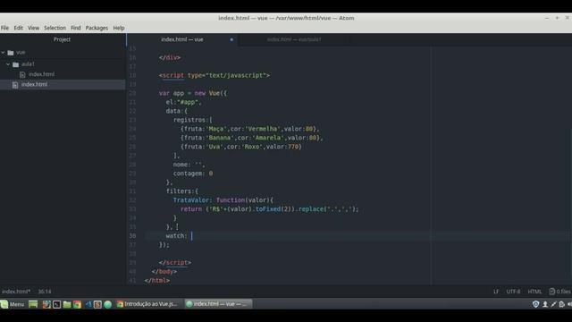Screen dimensions: 572x322
Task: Click the Atom window title bar text
Action: 286,18
